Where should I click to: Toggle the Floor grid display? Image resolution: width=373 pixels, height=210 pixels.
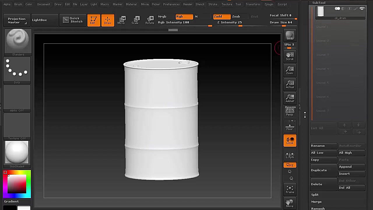290,126
